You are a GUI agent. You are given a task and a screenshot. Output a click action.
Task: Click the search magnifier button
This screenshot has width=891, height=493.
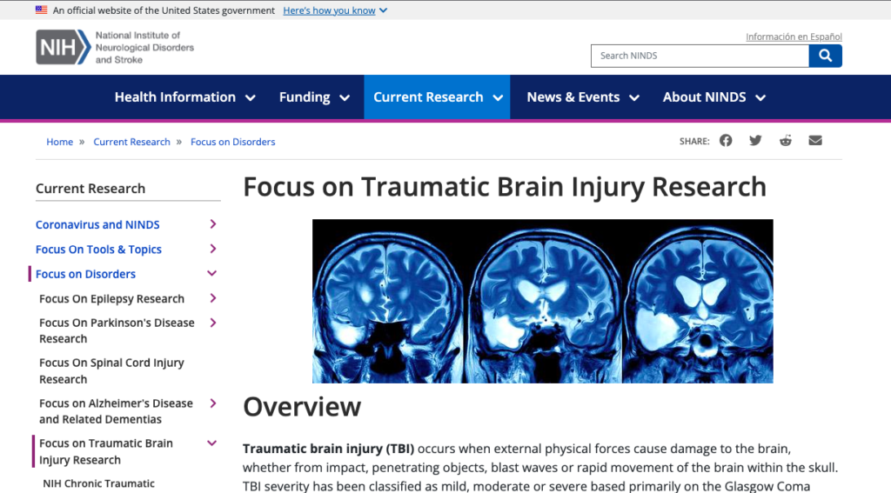pos(825,56)
